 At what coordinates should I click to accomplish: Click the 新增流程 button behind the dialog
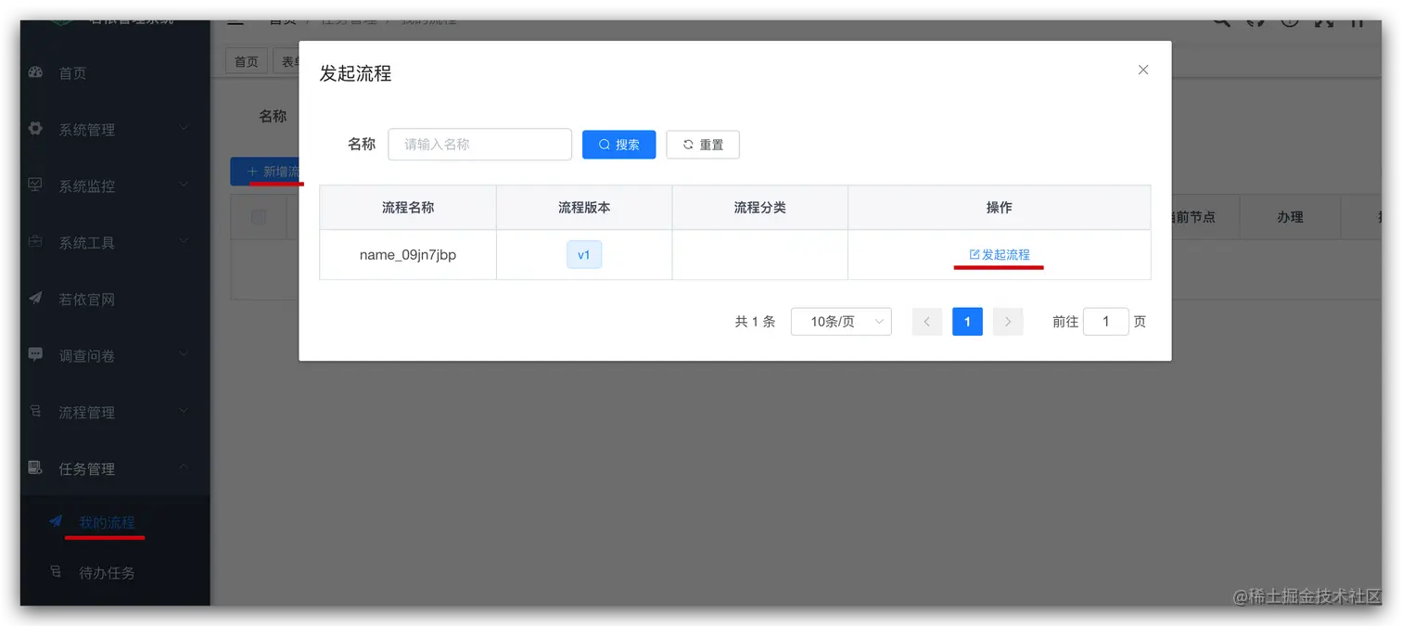coord(266,172)
